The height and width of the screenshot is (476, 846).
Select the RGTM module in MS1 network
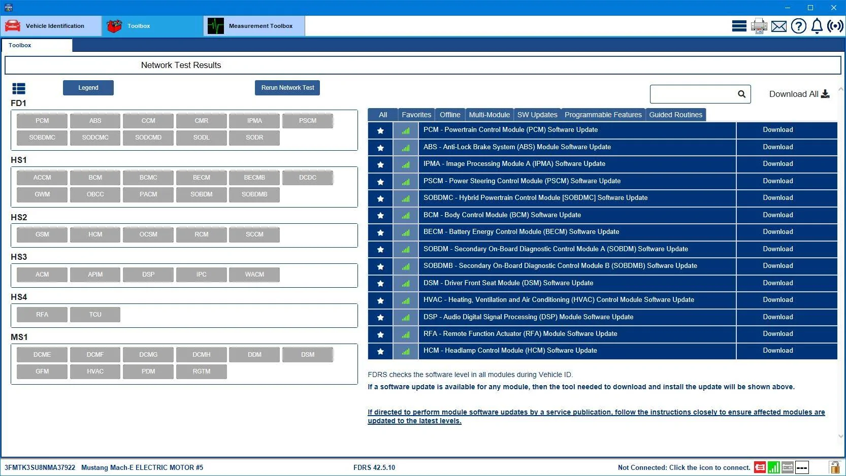click(x=202, y=371)
